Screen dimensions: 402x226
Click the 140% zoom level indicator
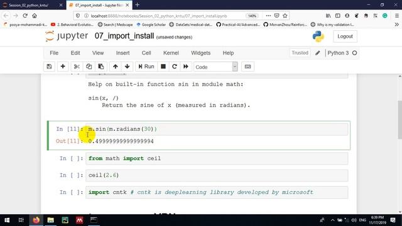point(252,16)
